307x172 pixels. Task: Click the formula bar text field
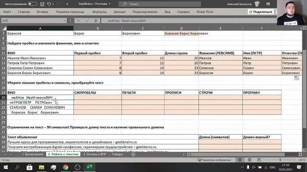[x=189, y=21]
